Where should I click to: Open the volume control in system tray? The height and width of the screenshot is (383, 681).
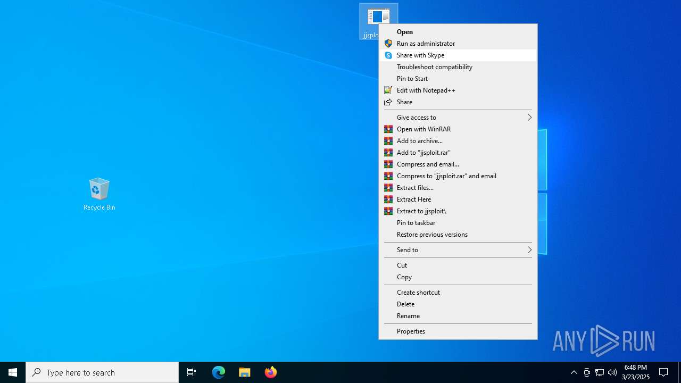612,372
